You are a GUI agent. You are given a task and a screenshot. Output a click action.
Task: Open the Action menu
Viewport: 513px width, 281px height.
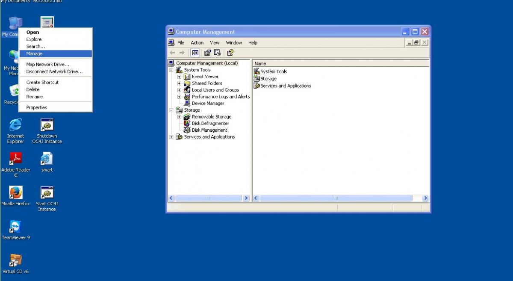pyautogui.click(x=197, y=43)
